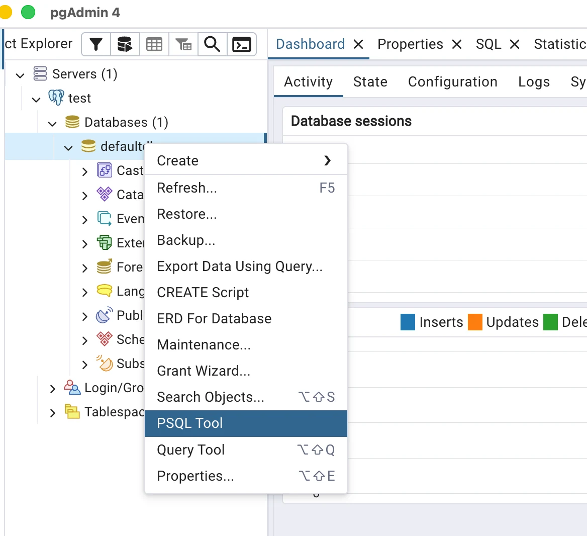The height and width of the screenshot is (536, 587).
Task: Click the Servers group icon
Action: pyautogui.click(x=40, y=73)
